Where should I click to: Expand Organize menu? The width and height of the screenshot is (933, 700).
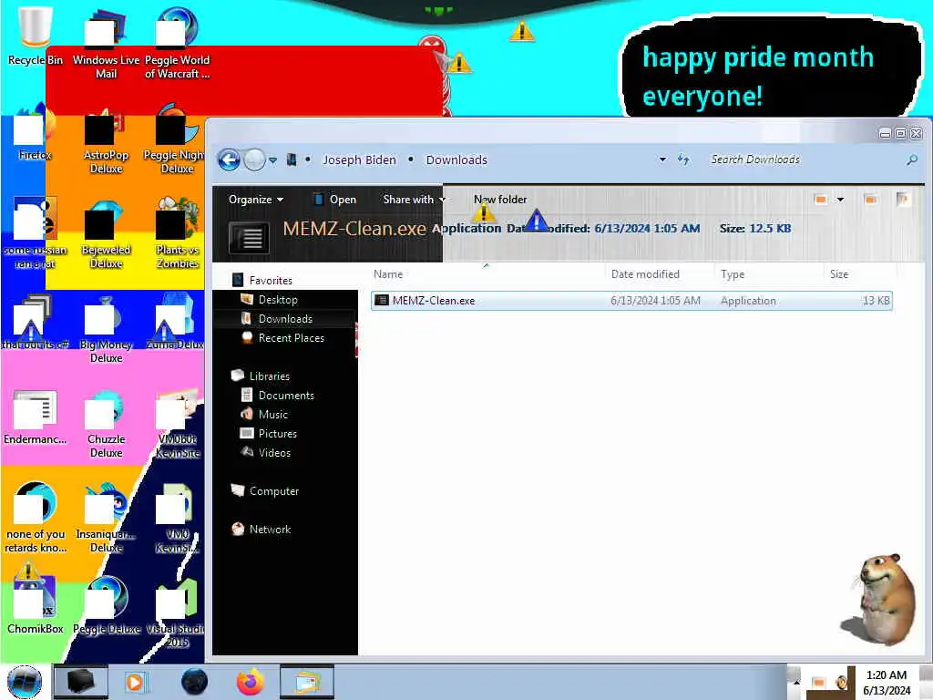tap(256, 200)
